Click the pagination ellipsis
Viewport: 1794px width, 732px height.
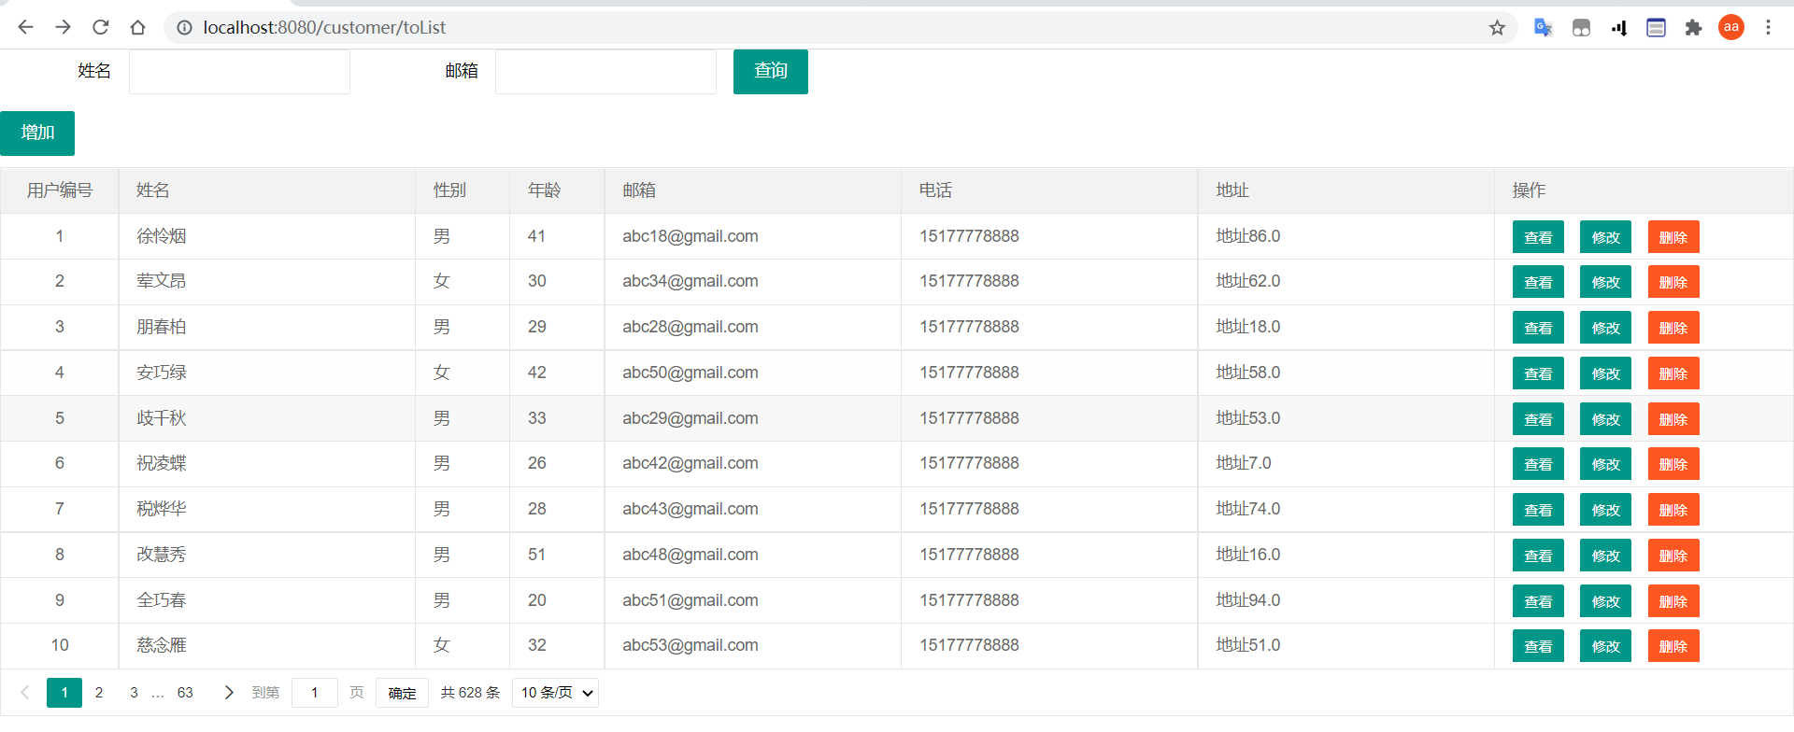(x=158, y=693)
